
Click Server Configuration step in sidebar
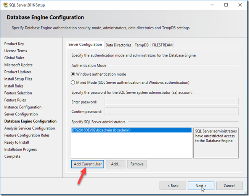pyautogui.click(x=21, y=114)
